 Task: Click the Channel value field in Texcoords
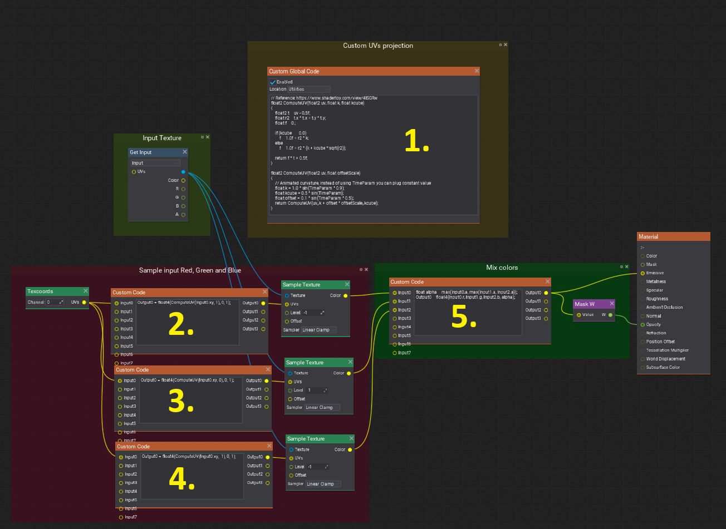click(x=55, y=302)
